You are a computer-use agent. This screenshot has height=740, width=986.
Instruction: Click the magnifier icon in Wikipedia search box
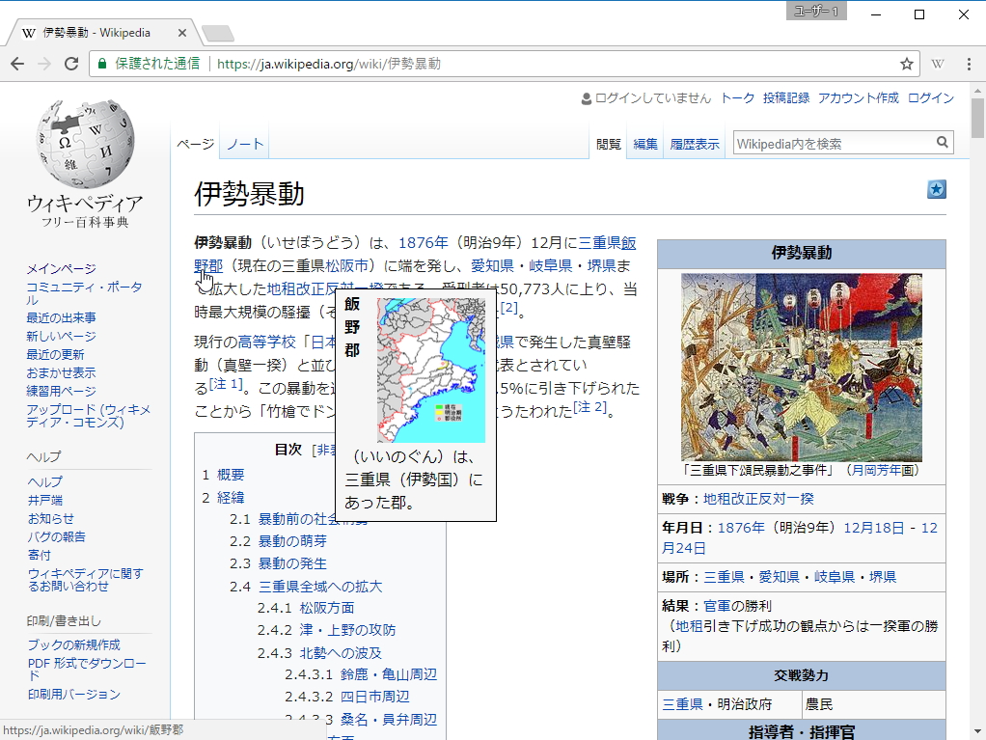point(942,142)
